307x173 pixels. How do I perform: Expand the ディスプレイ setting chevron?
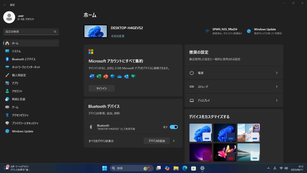click(x=277, y=100)
